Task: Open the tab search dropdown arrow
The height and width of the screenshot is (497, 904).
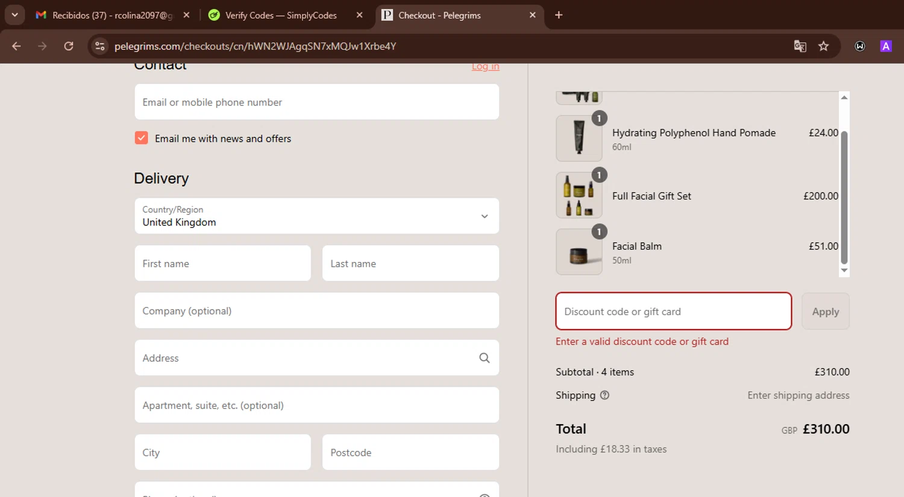Action: tap(14, 15)
